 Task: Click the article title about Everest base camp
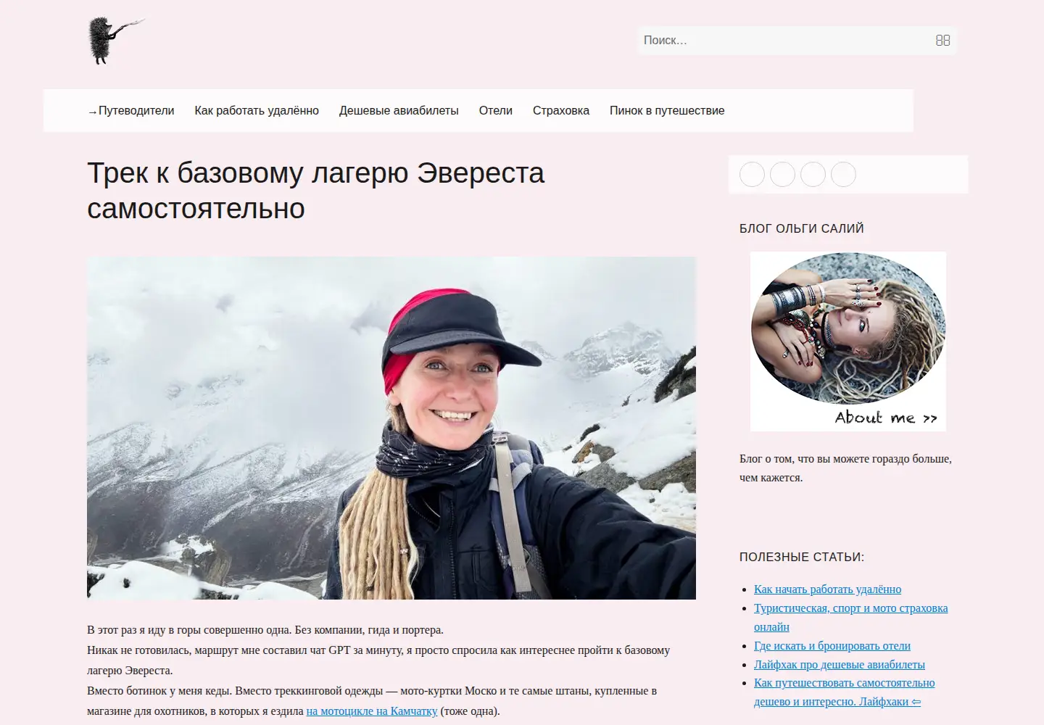click(x=316, y=191)
